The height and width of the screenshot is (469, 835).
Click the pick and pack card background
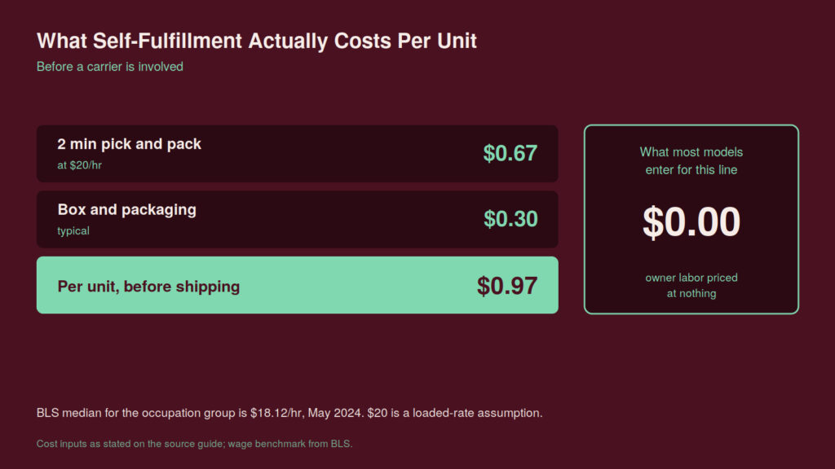pyautogui.click(x=341, y=154)
